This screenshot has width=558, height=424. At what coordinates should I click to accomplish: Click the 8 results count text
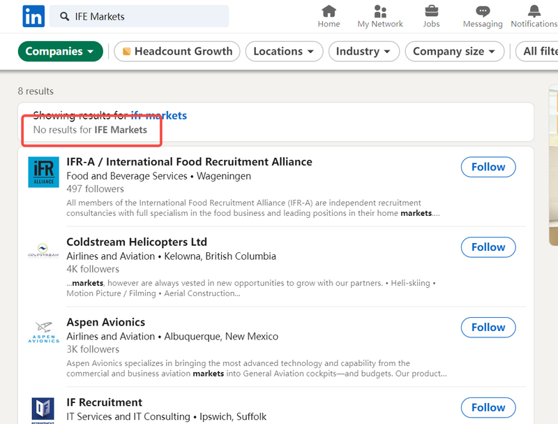[36, 92]
